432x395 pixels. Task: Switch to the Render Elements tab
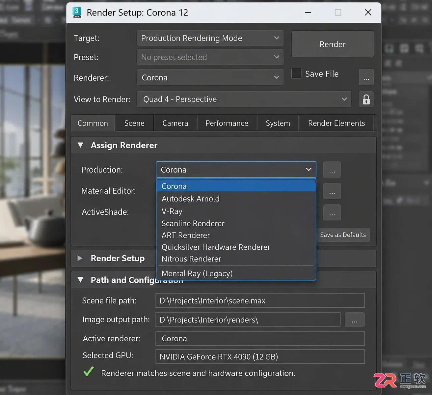[x=337, y=123]
